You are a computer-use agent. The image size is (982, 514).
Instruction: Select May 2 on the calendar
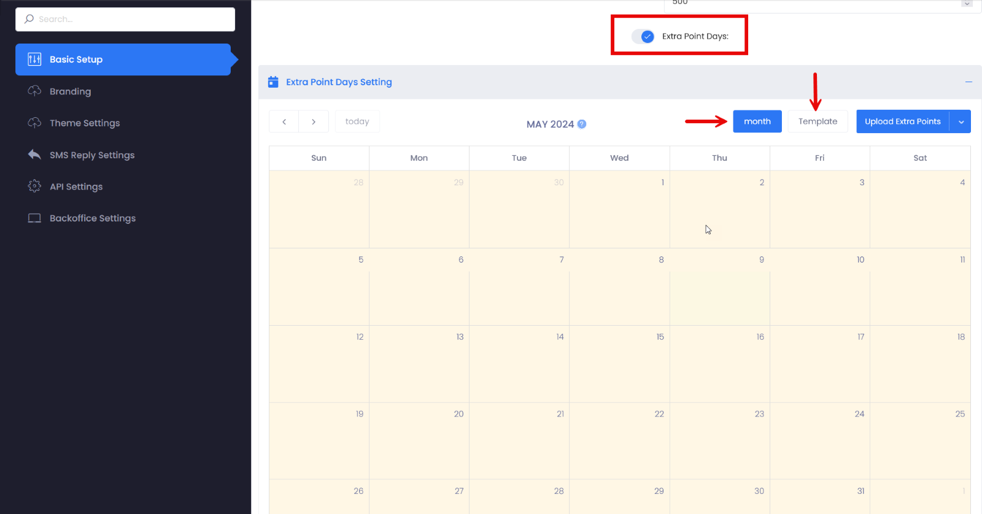coord(719,209)
